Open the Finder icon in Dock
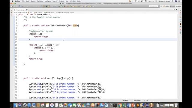Image resolution: width=192 pixels, height=108 pixels. (x=16, y=105)
